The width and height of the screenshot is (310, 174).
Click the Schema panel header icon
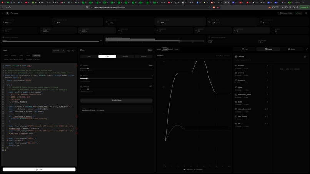point(236,56)
